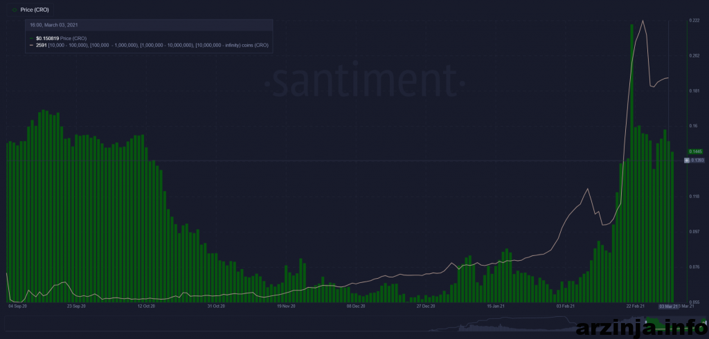The width and height of the screenshot is (709, 339).
Task: Click the $0.150819 price value in the tooltip
Action: [x=47, y=39]
